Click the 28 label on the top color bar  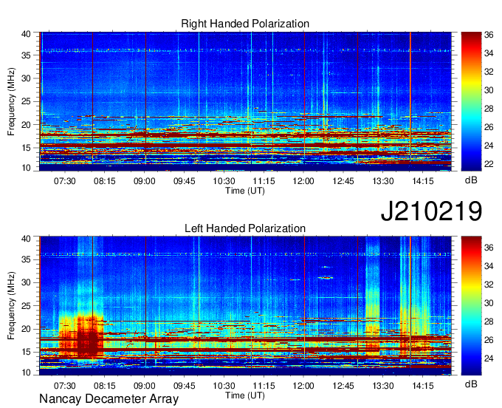[x=489, y=109]
